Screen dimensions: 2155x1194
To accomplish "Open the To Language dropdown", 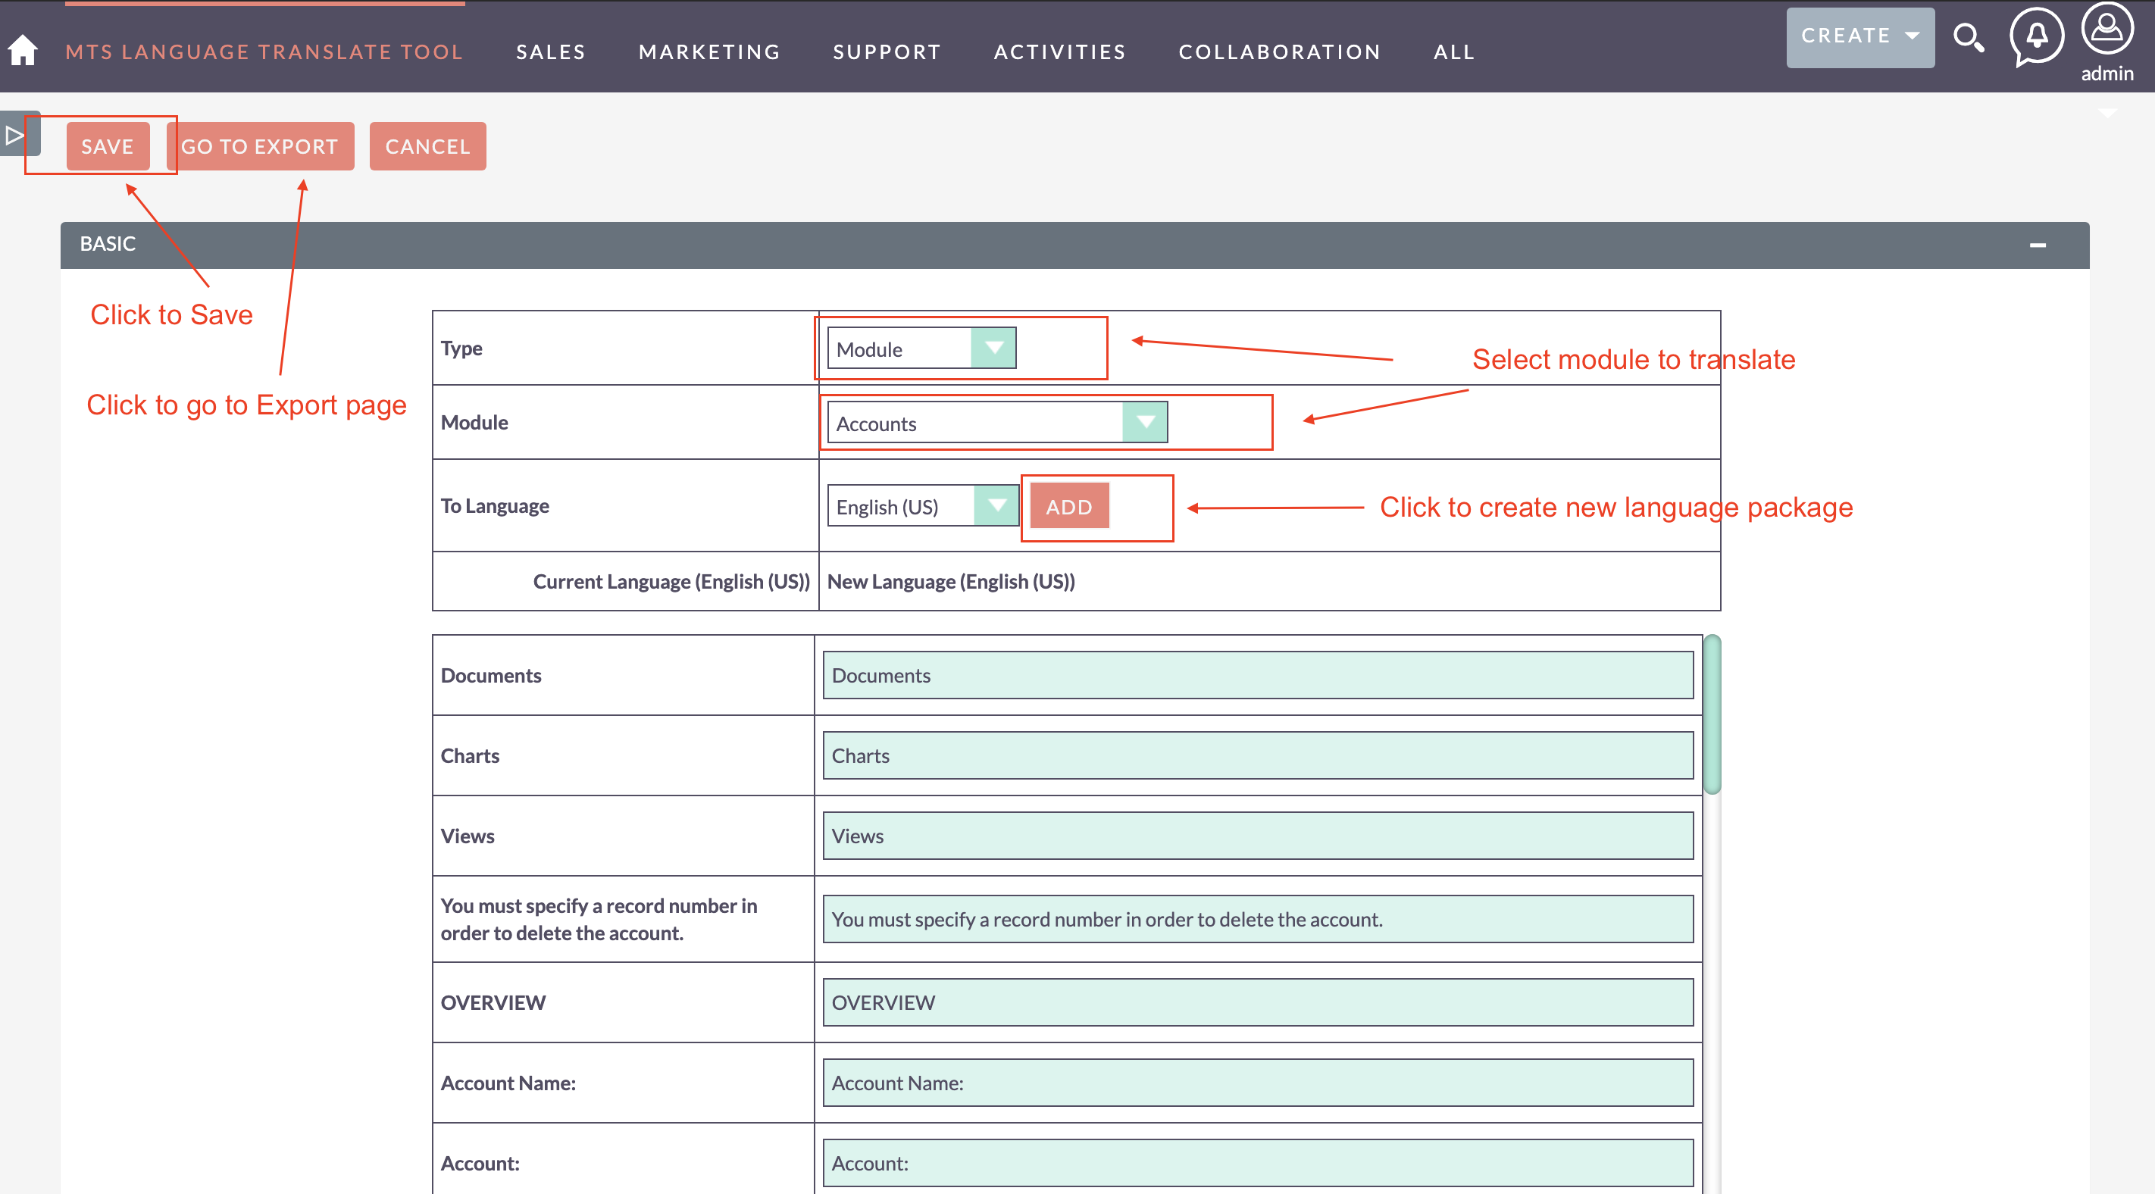I will 922,506.
